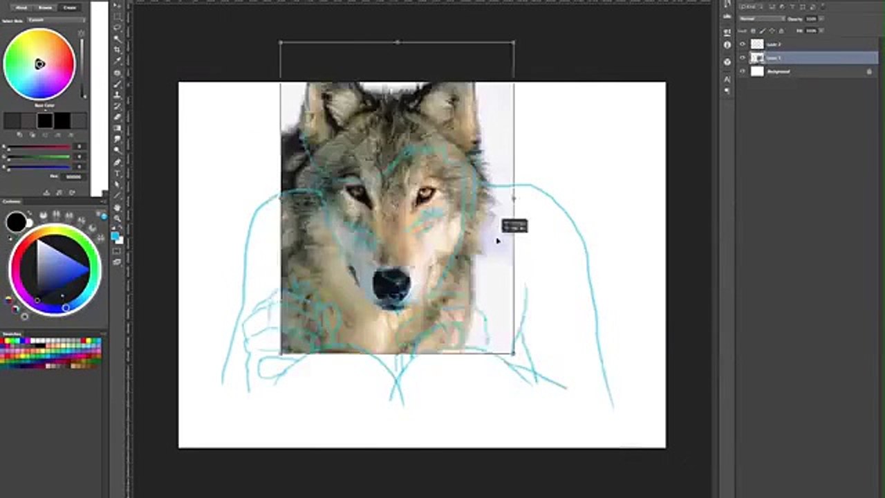The width and height of the screenshot is (885, 498).
Task: Select the Brush tool
Action: (x=118, y=83)
